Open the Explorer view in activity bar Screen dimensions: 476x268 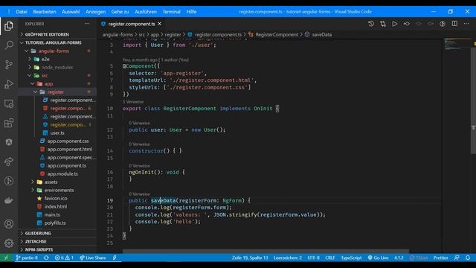9,26
